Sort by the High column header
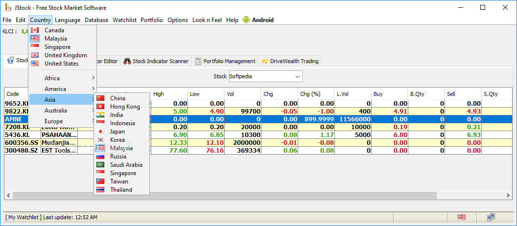The width and height of the screenshot is (517, 226). tap(169, 94)
